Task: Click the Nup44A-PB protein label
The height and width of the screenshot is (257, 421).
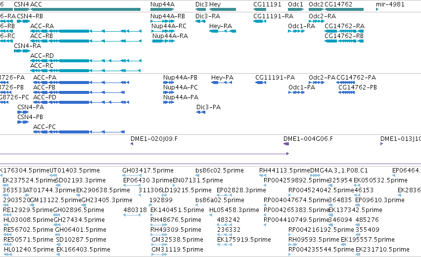Action: (180, 78)
